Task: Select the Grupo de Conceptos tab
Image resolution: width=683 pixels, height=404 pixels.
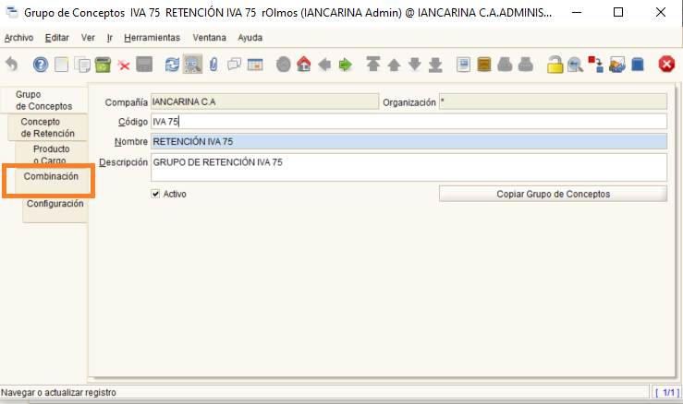Action: [44, 100]
